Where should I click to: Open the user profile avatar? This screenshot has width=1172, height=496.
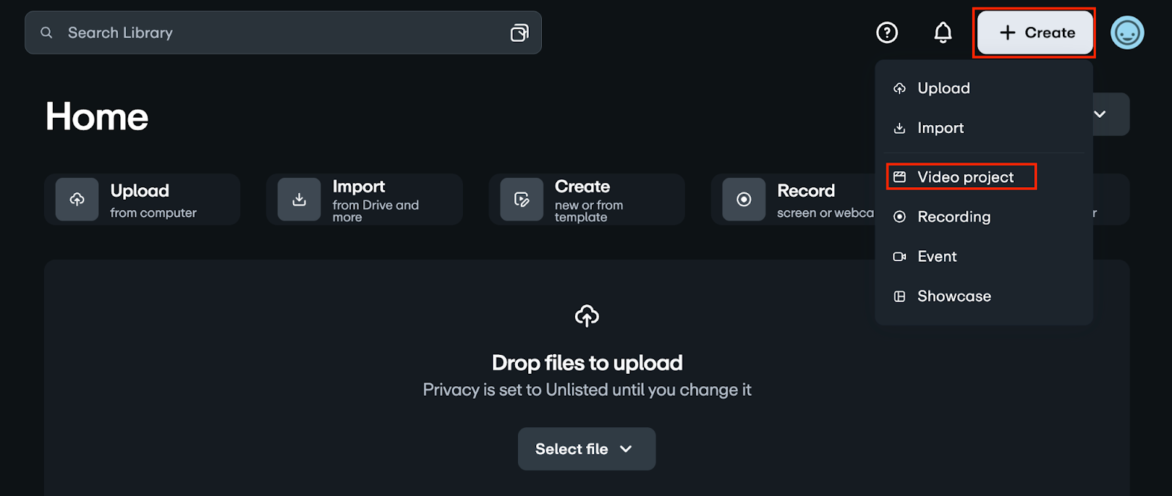(1127, 33)
